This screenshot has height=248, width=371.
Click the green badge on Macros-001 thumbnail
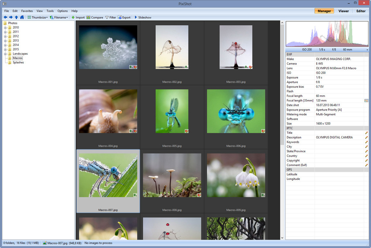click(x=131, y=67)
